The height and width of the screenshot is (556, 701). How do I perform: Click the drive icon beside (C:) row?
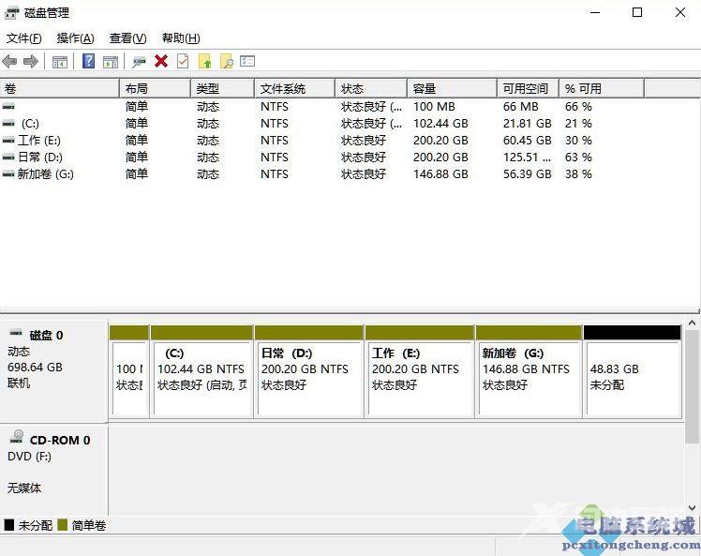(8, 124)
